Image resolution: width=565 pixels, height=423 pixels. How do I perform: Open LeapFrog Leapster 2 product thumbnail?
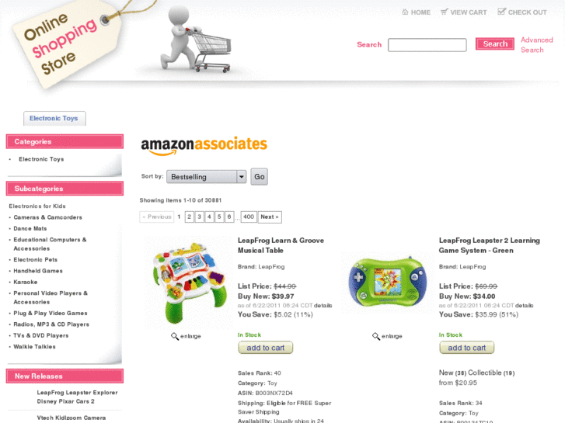(x=387, y=282)
